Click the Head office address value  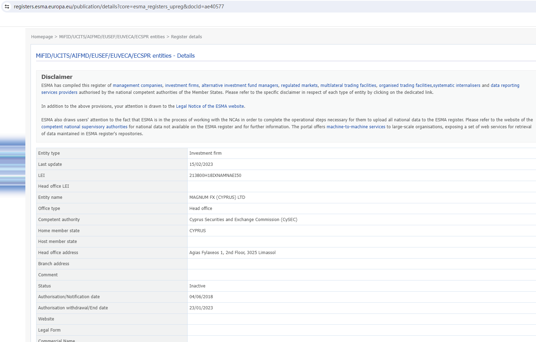232,253
